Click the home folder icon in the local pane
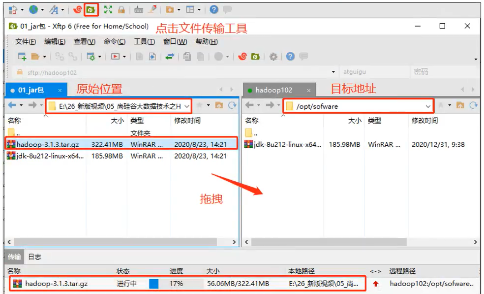The width and height of the screenshot is (484, 294). click(x=219, y=105)
